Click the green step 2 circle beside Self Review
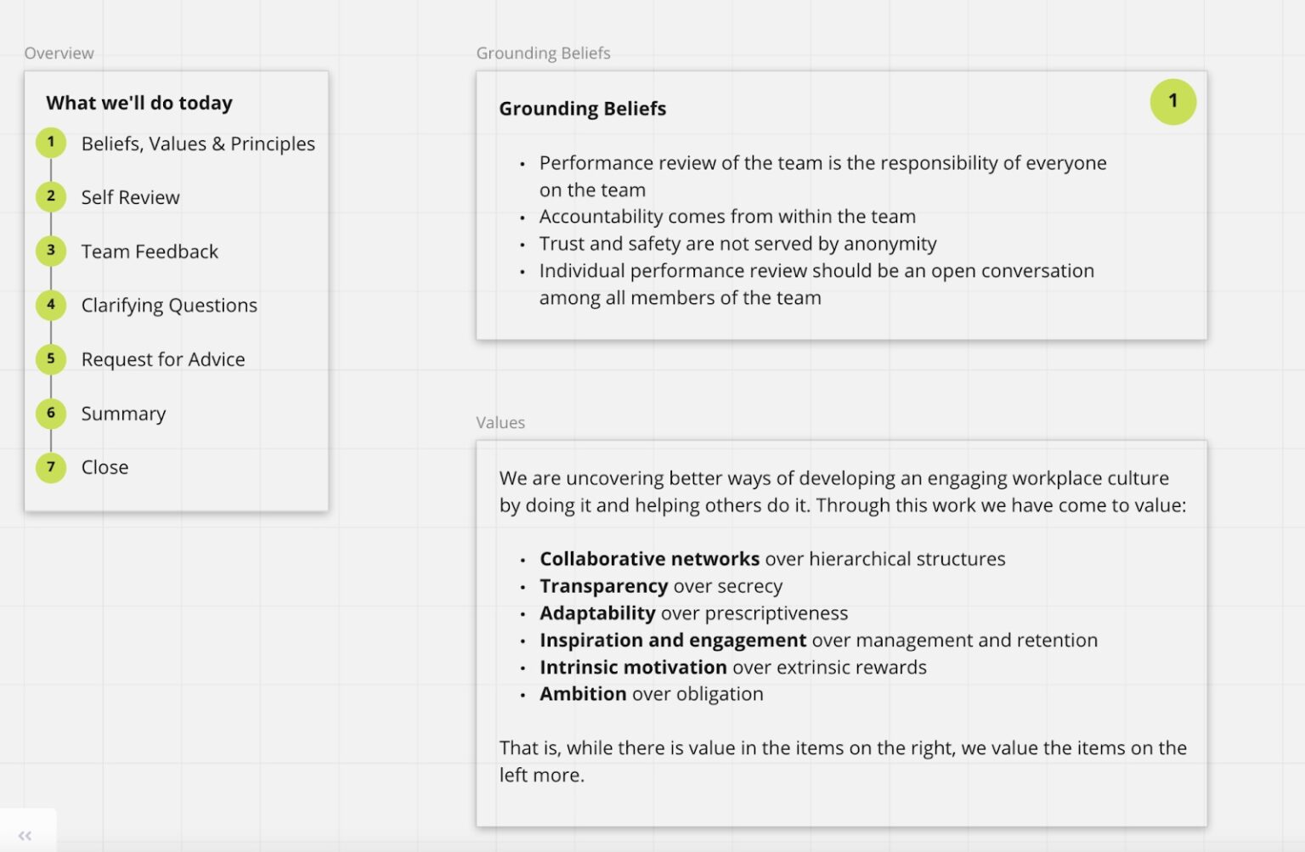Image resolution: width=1305 pixels, height=852 pixels. point(51,196)
